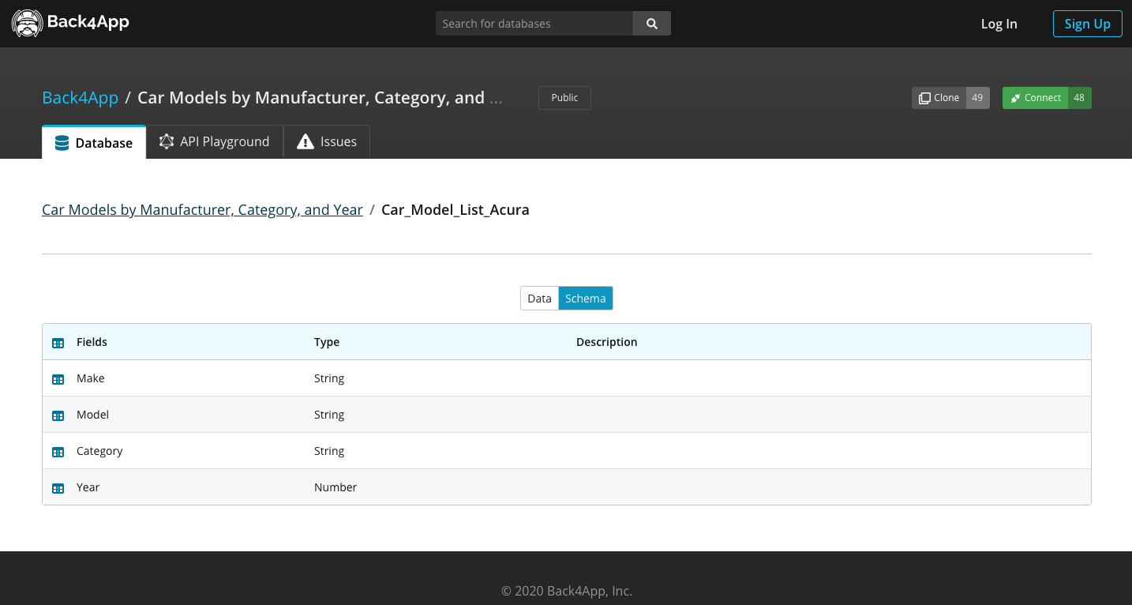Click the table icon beside Category
The image size is (1132, 605).
(58, 452)
